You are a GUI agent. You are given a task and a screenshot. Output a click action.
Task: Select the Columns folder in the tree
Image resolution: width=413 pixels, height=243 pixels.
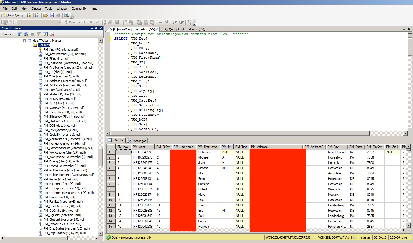[x=44, y=45]
